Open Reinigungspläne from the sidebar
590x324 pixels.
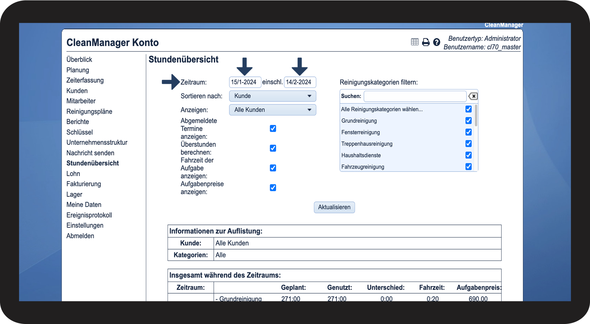click(x=89, y=111)
